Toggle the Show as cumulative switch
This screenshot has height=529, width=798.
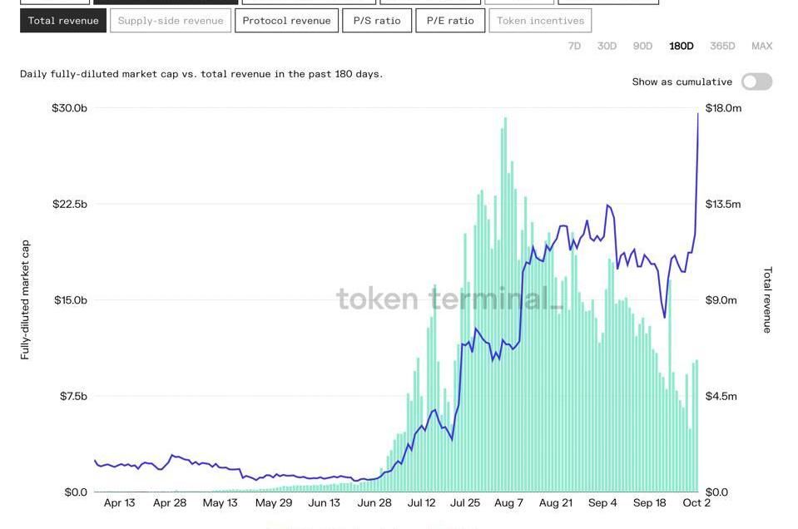click(756, 82)
